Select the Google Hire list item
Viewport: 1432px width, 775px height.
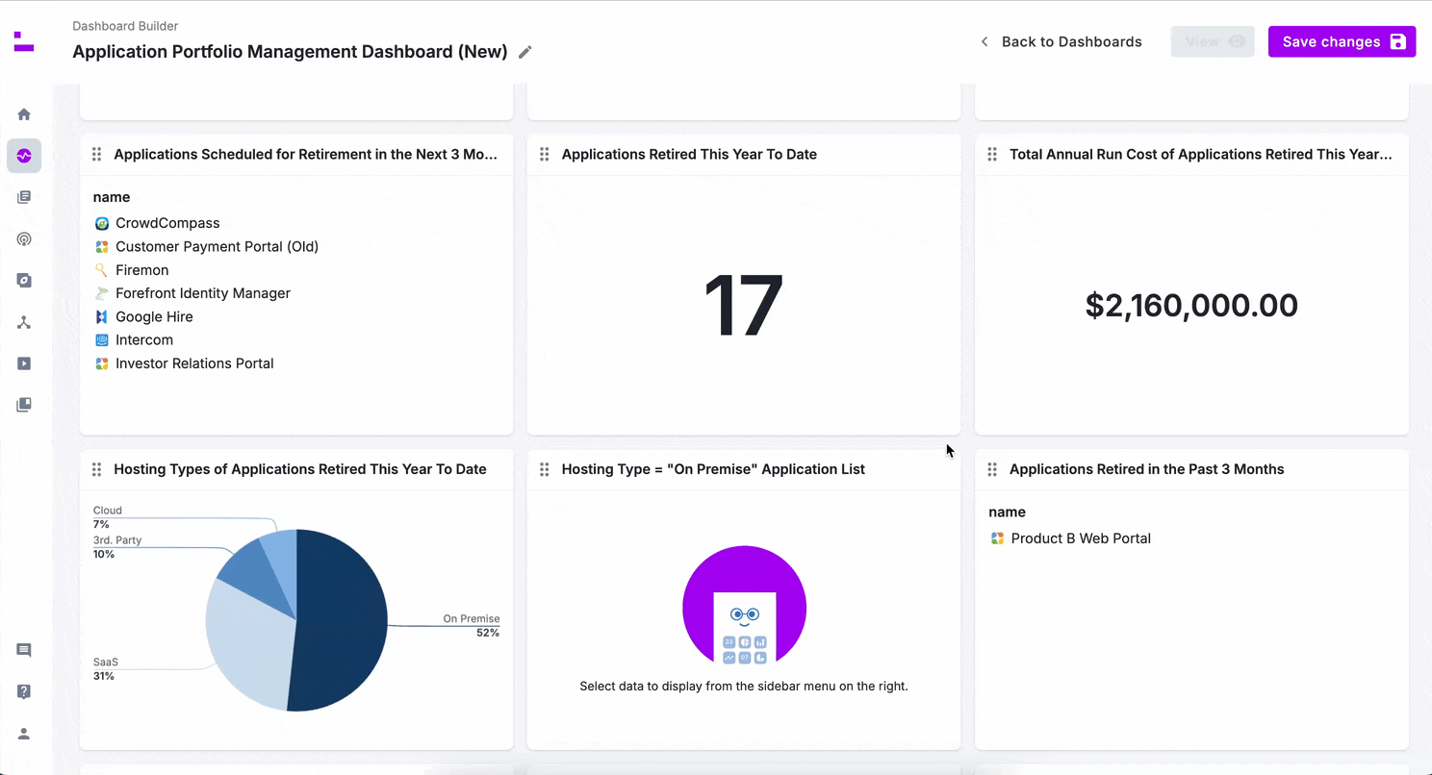(x=154, y=316)
